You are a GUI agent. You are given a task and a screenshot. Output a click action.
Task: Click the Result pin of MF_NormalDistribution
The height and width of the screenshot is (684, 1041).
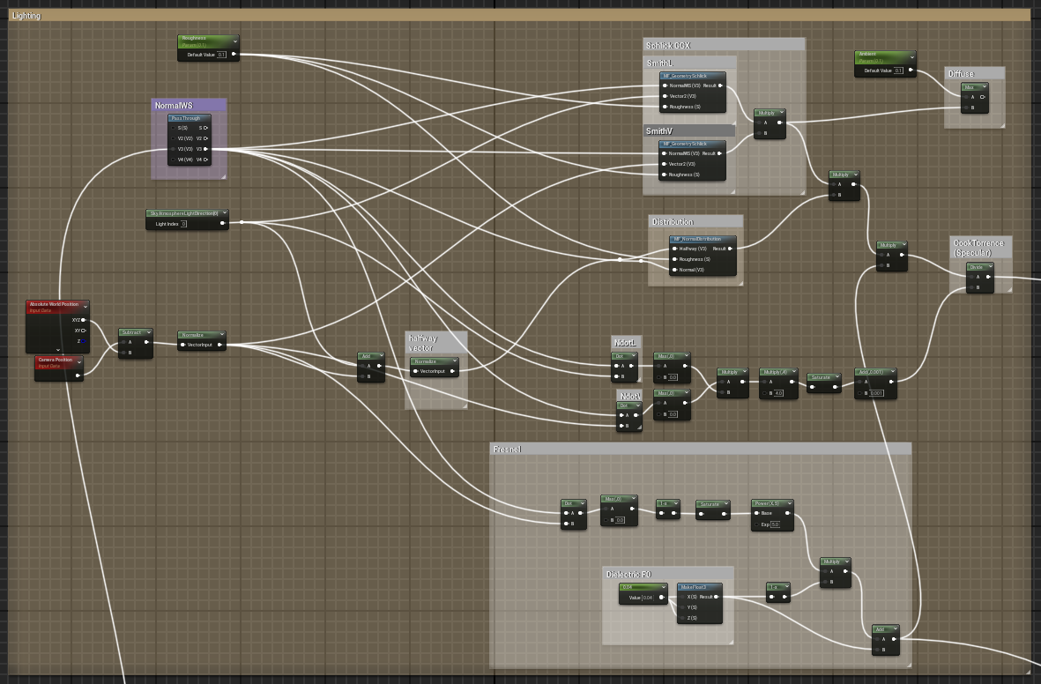tap(729, 249)
